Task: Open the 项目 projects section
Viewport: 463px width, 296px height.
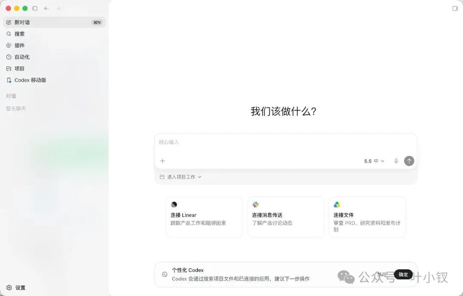Action: point(54,68)
